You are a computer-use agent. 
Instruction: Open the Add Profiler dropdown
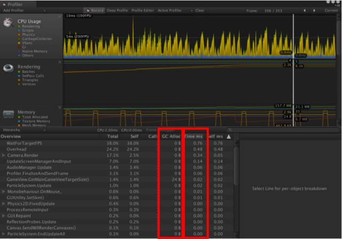[x=25, y=11]
